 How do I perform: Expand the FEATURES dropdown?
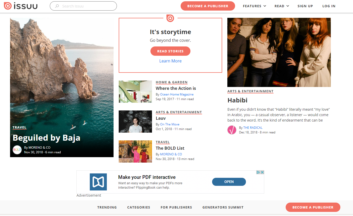click(254, 6)
